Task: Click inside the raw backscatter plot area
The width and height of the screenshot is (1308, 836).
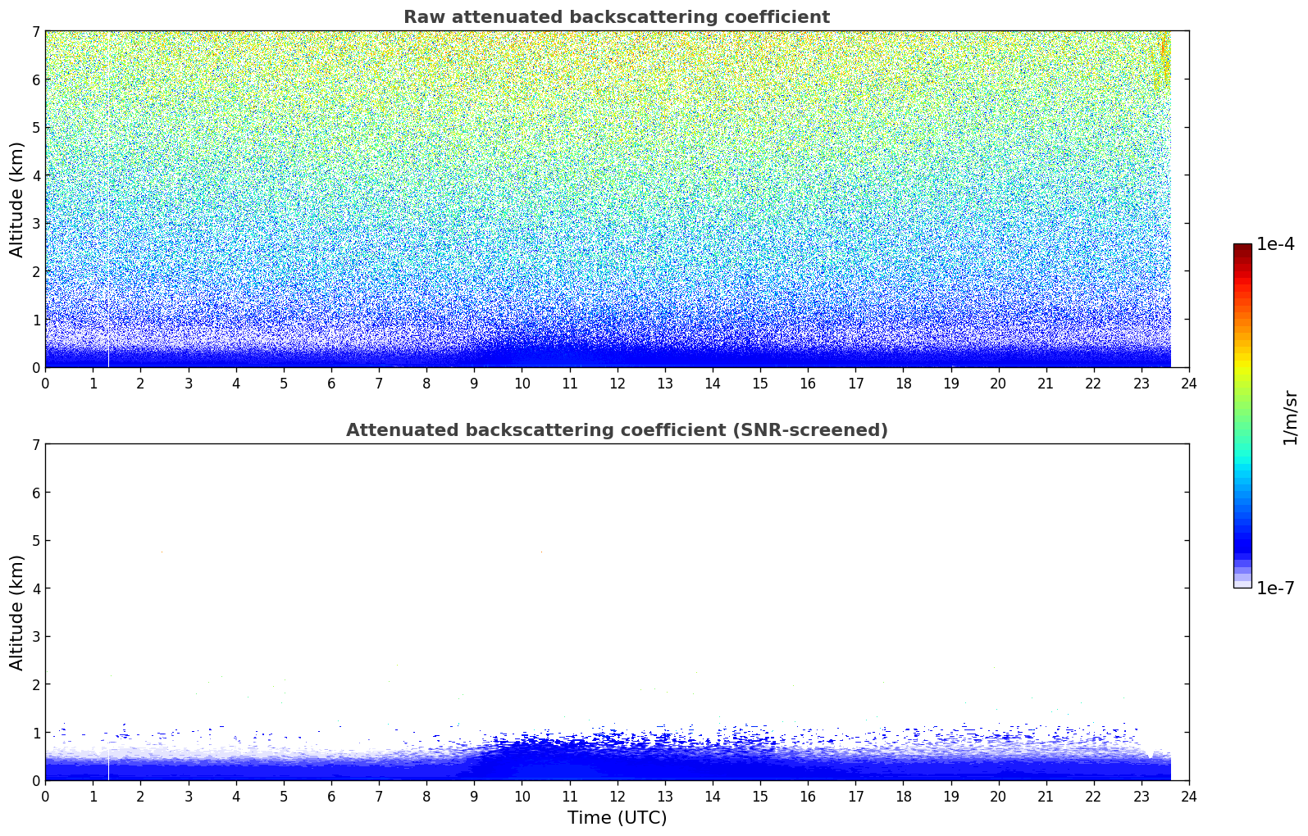Action: (x=617, y=199)
